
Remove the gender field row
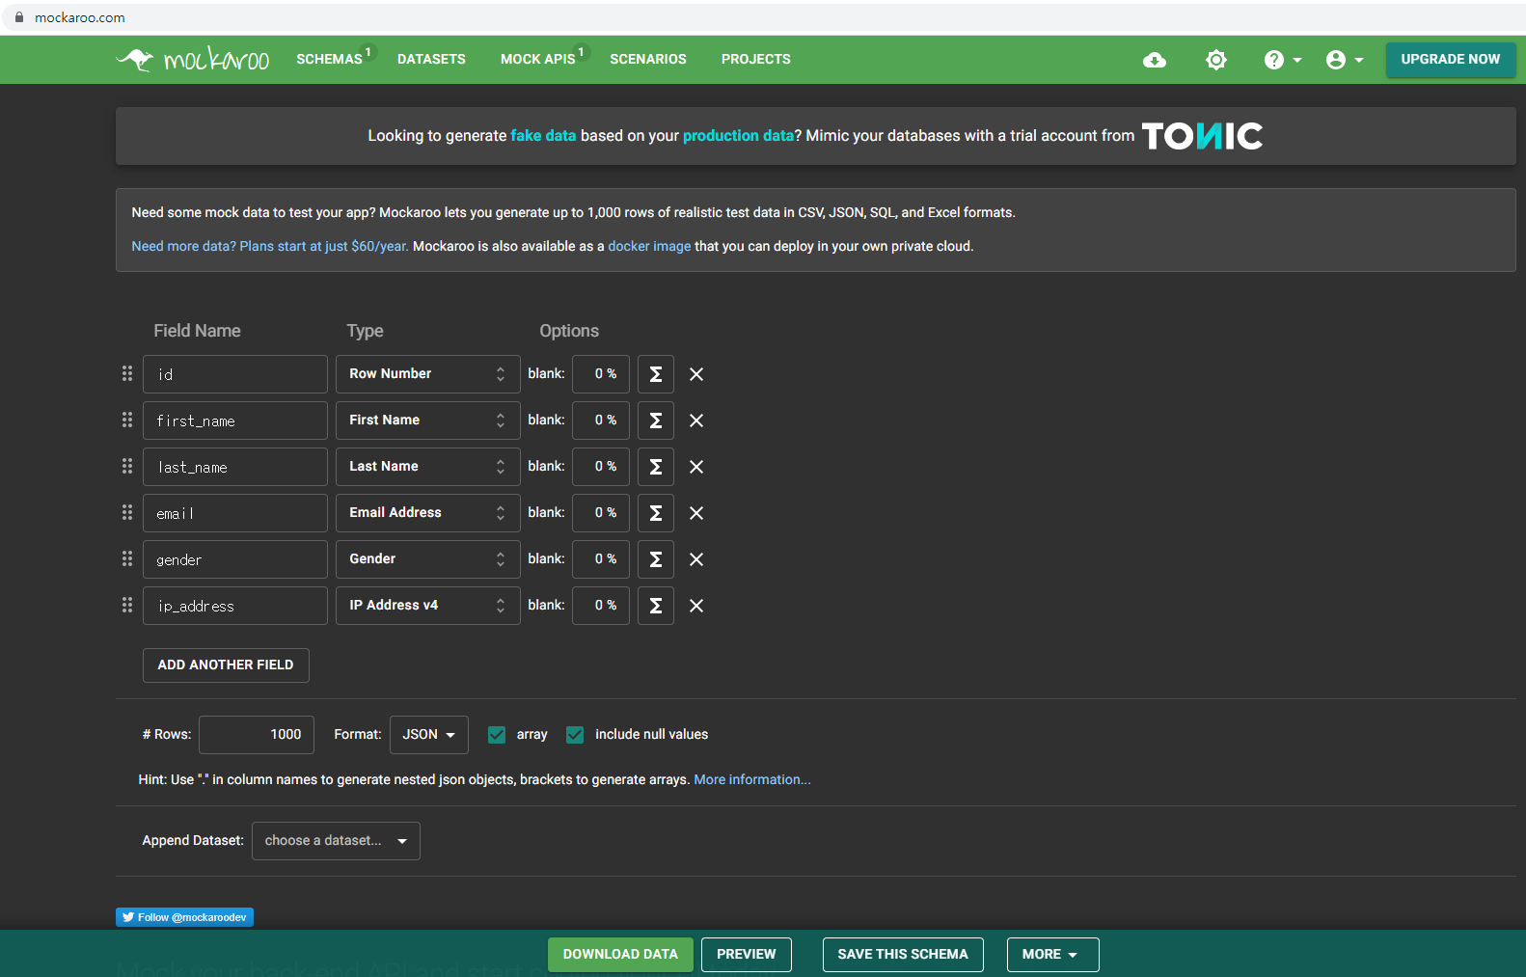point(696,559)
